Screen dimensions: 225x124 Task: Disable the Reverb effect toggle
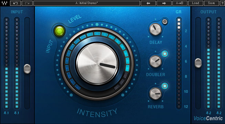coord(165,86)
